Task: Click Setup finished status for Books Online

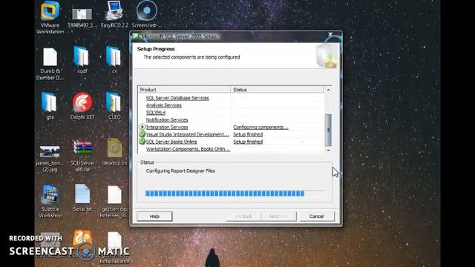Action: 248,142
